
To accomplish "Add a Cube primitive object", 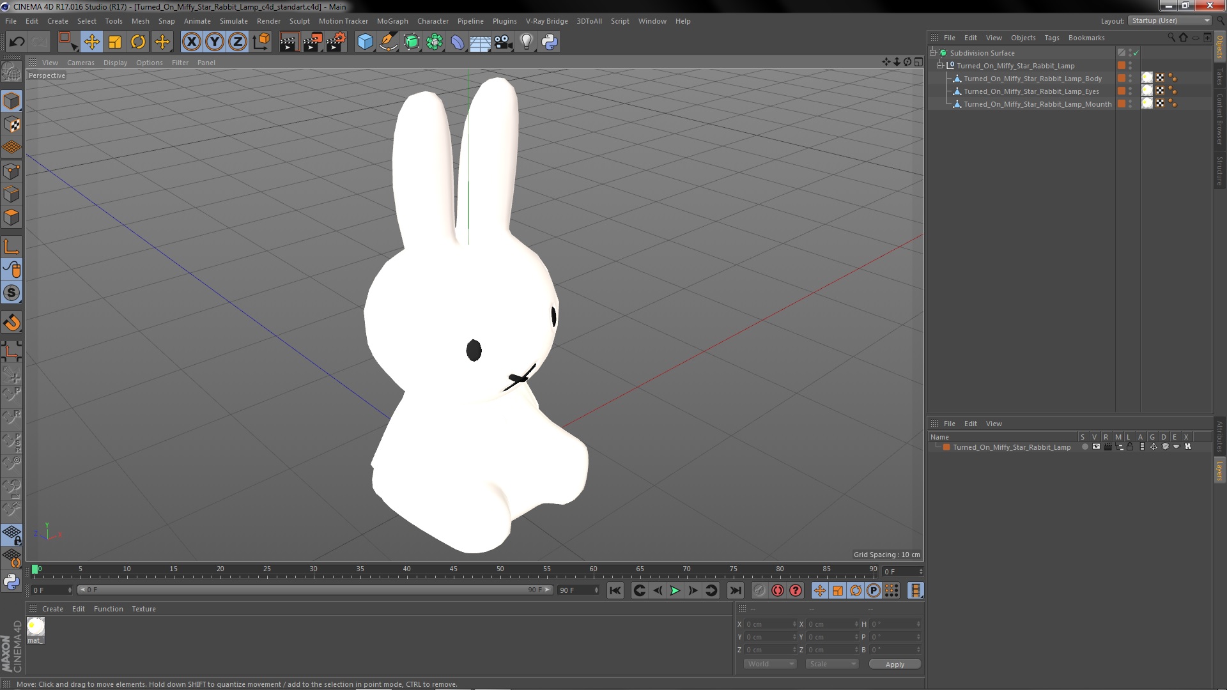I will (365, 42).
